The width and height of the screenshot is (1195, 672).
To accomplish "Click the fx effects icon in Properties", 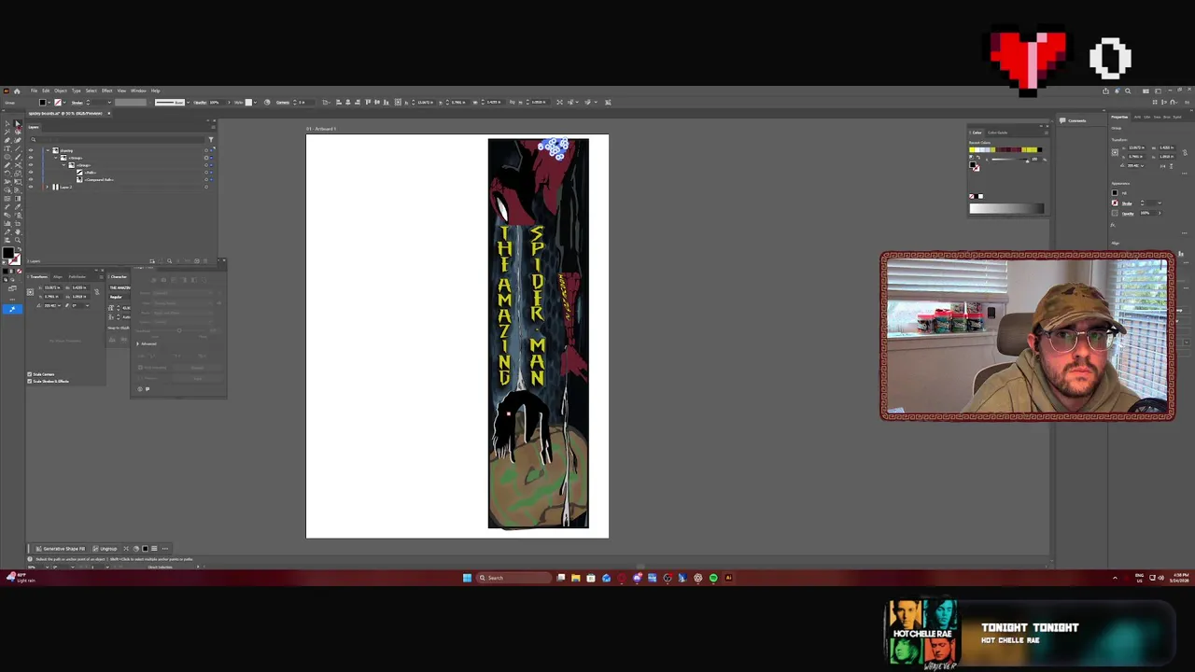I will (1113, 225).
